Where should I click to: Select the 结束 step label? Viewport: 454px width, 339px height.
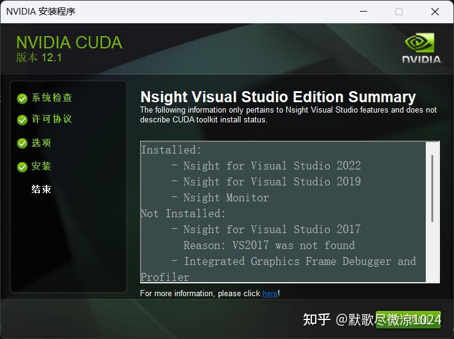[41, 189]
